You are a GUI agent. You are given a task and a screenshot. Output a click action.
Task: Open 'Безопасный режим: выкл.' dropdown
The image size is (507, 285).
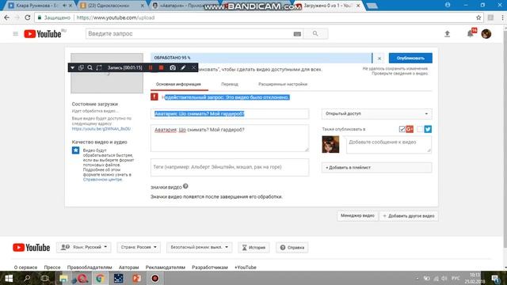[x=199, y=247]
